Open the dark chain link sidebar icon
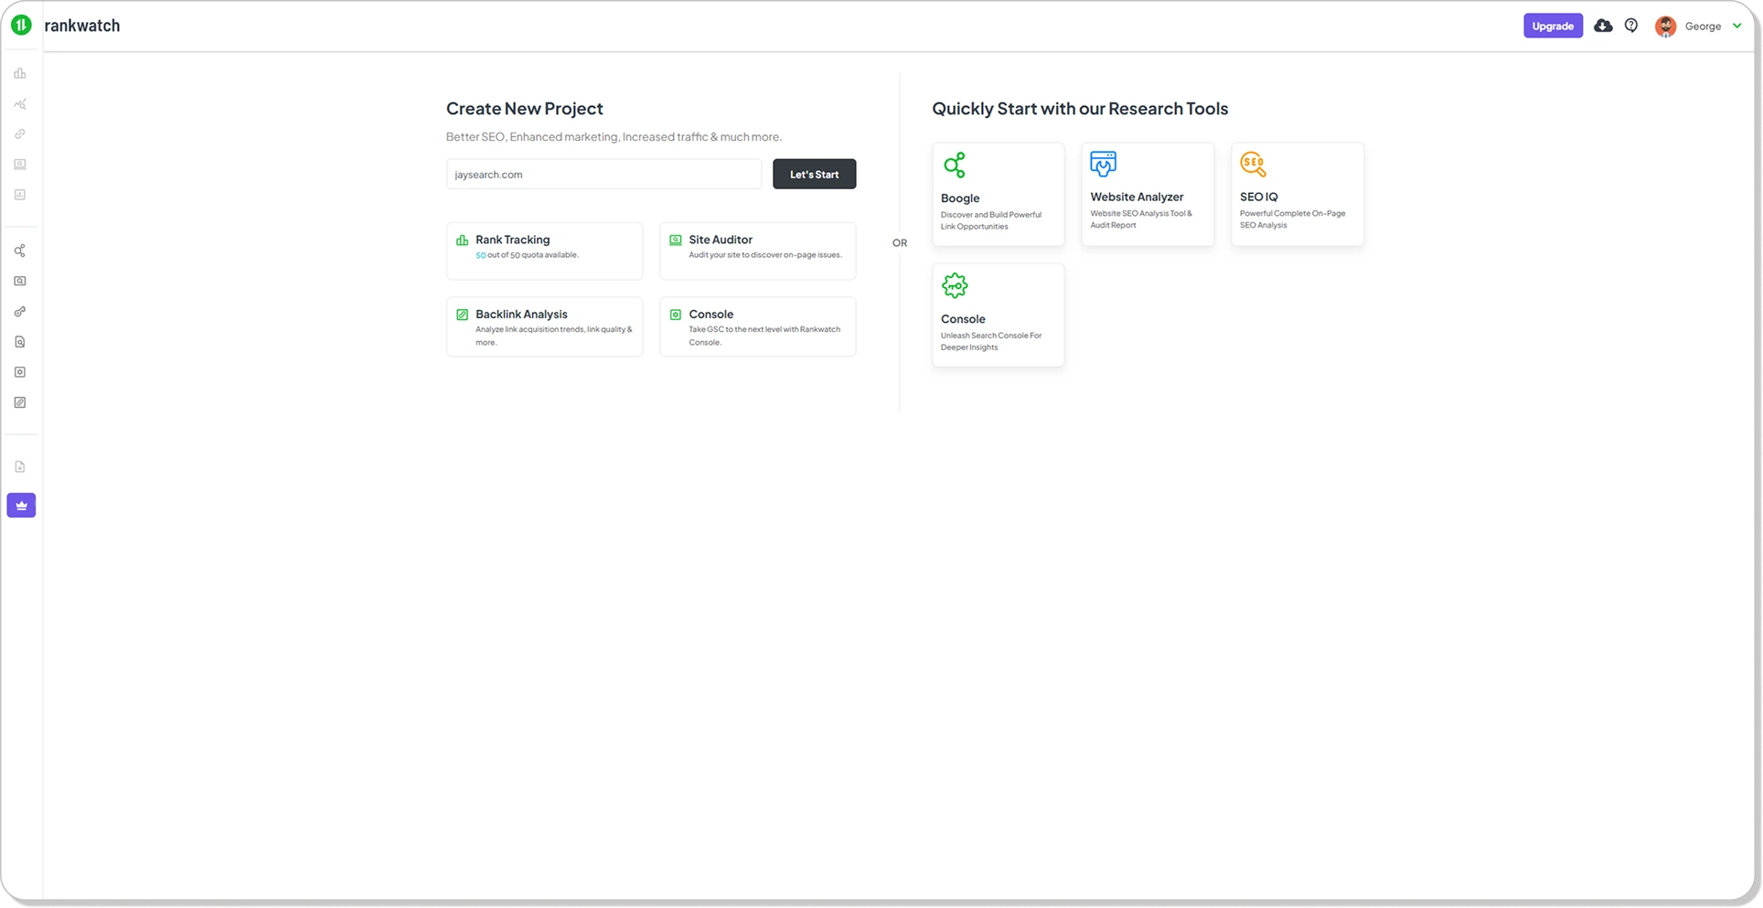The width and height of the screenshot is (1763, 908). pyautogui.click(x=20, y=312)
